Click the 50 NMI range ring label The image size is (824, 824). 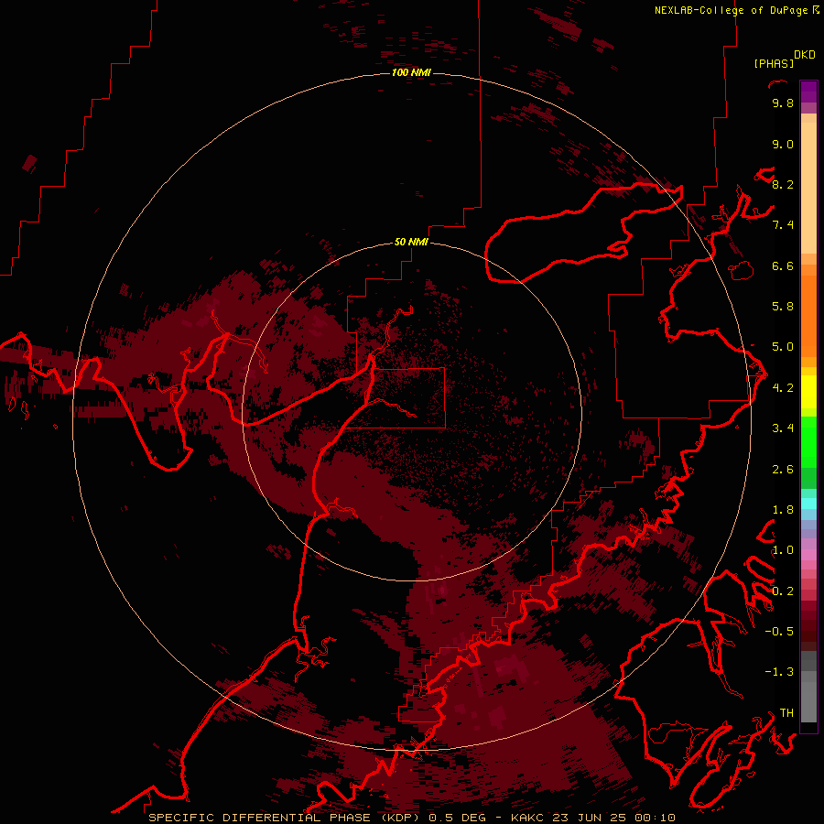(x=411, y=243)
